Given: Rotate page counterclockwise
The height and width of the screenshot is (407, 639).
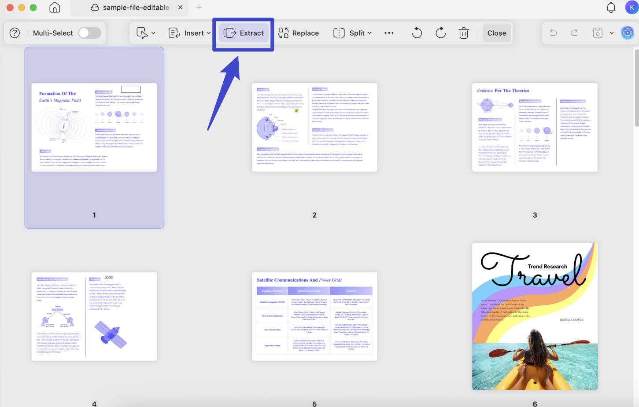Looking at the screenshot, I should [417, 33].
